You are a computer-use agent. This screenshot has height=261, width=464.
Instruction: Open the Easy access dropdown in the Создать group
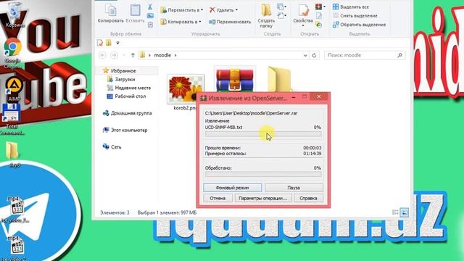tap(281, 15)
